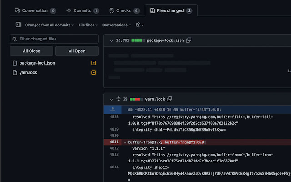Open Changes from all commits dropdown

[49, 25]
